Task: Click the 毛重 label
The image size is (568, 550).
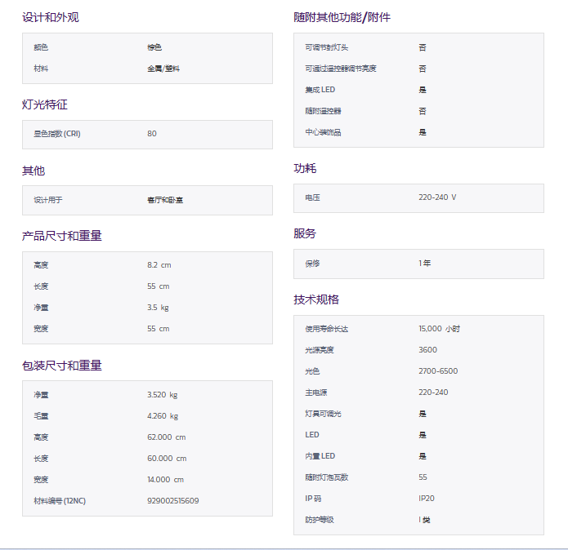Action: [41, 416]
